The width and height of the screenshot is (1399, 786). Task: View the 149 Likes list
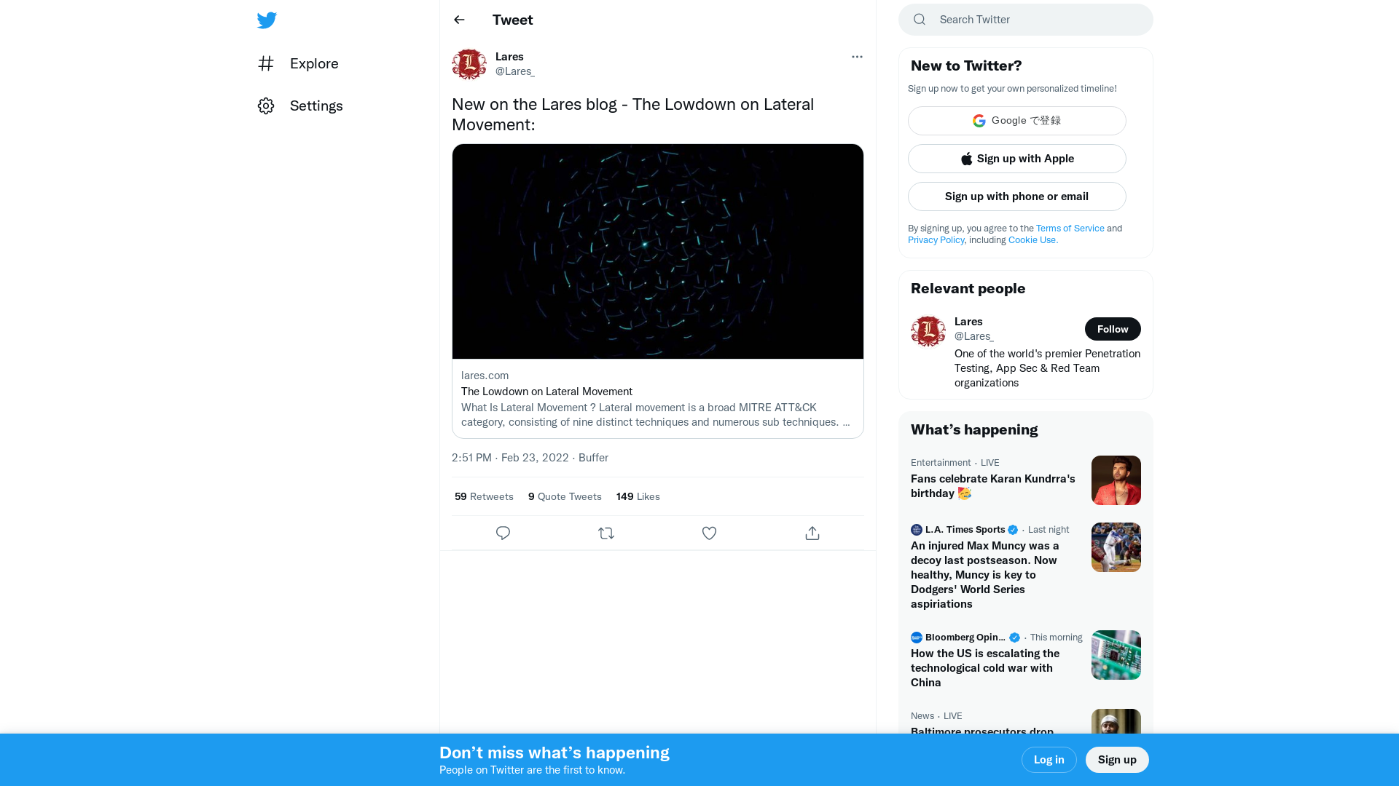pyautogui.click(x=638, y=496)
